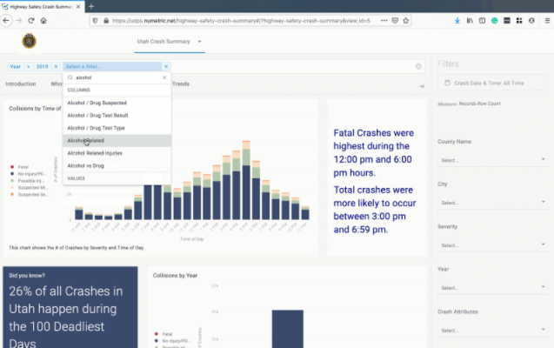Close the Highway Safety Crash Summary tab

(78, 7)
